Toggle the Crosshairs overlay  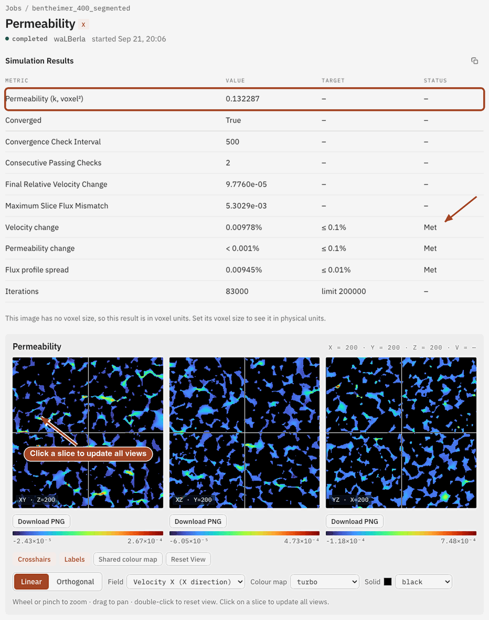[x=34, y=559]
